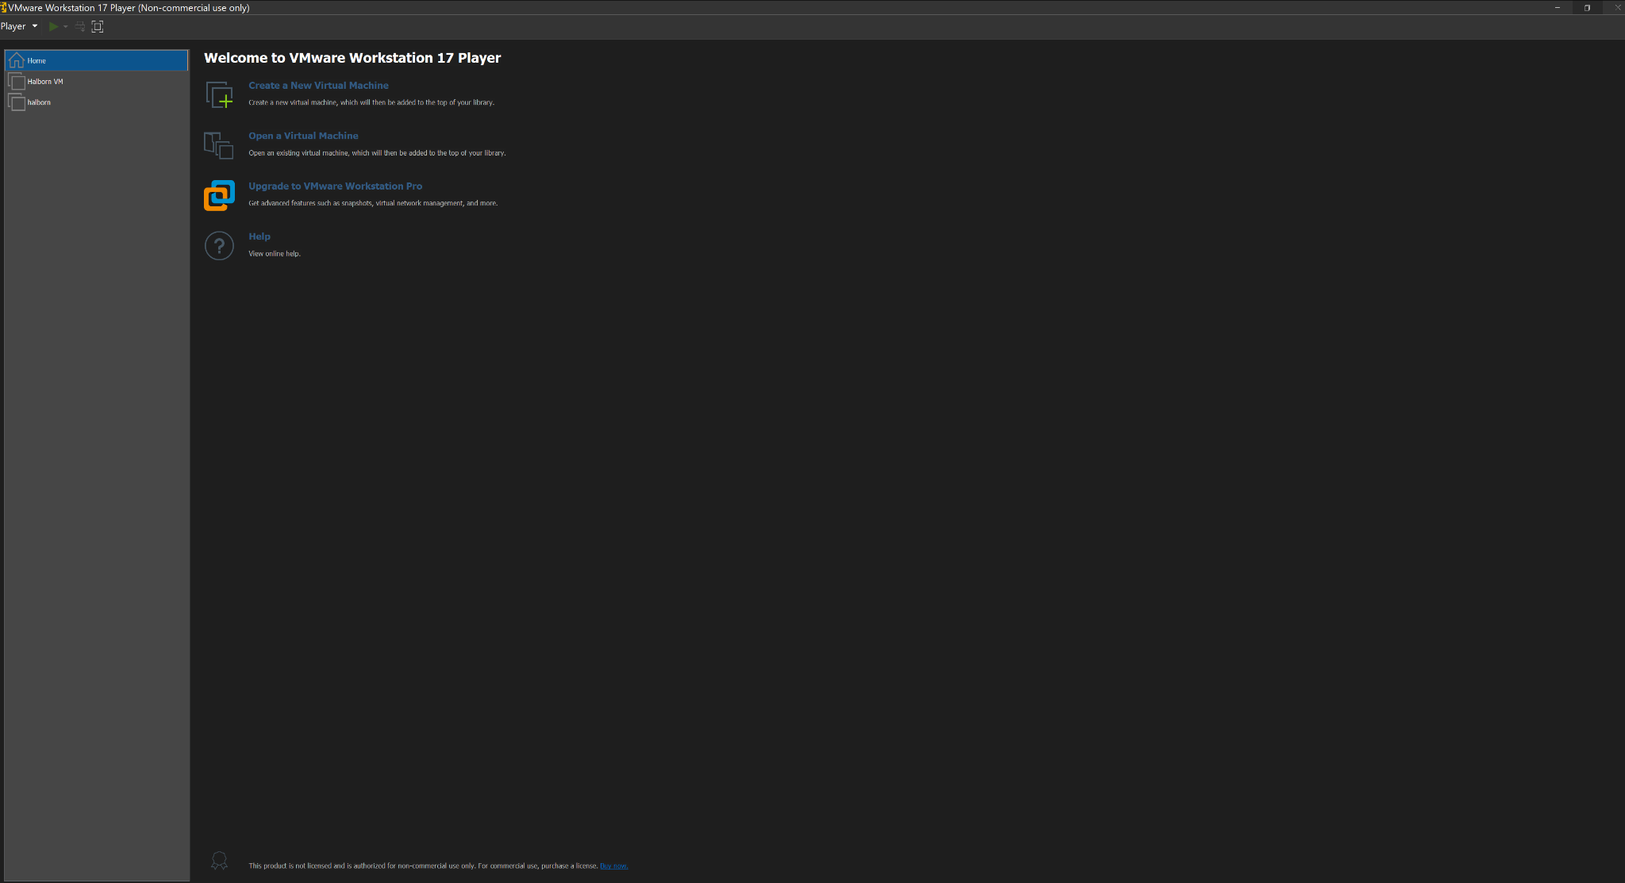
Task: Open the power options dropdown beside the play button
Action: point(64,26)
